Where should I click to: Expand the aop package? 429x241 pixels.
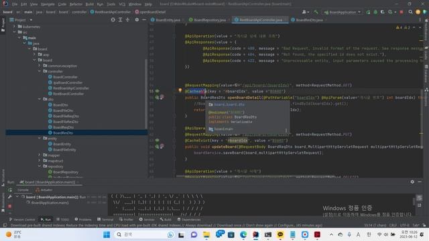34,54
